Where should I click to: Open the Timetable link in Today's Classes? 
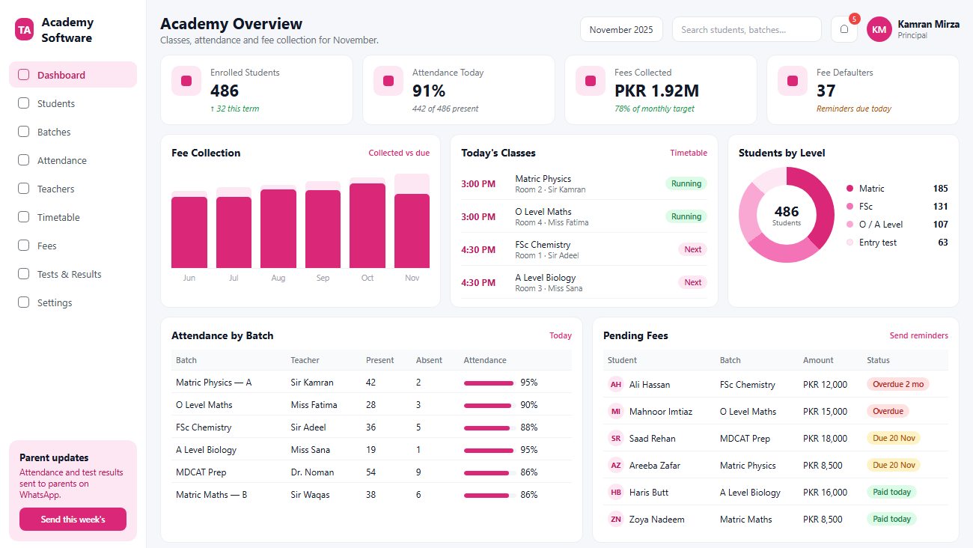[689, 153]
